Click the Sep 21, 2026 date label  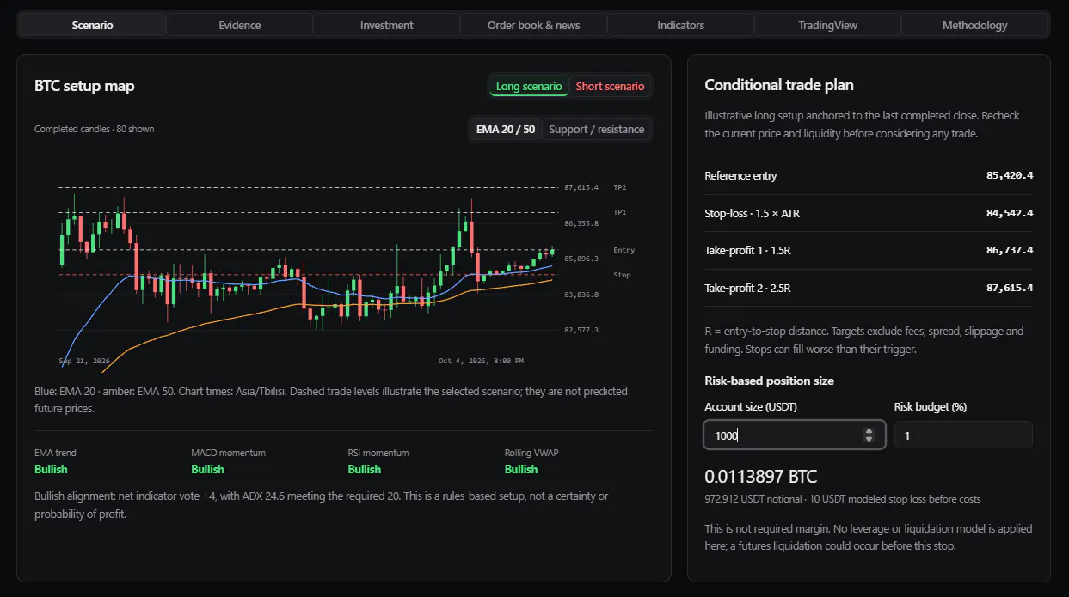pos(84,361)
